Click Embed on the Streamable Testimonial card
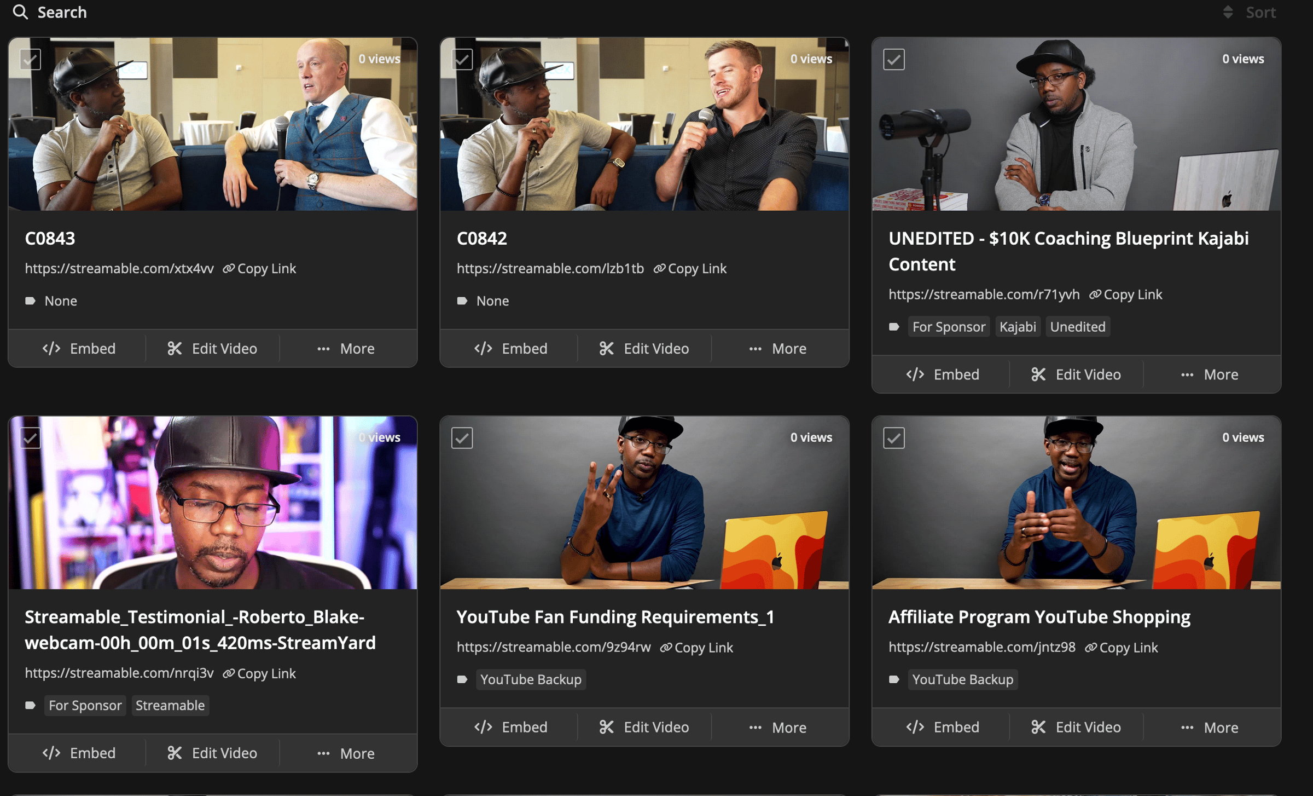Viewport: 1313px width, 796px height. click(79, 753)
